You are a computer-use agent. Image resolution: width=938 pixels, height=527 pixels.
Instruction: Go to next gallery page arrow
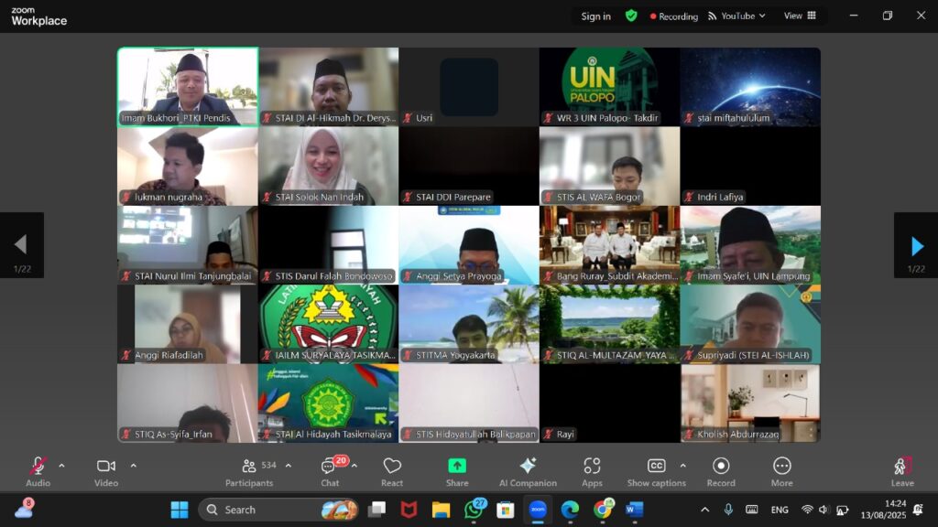(x=916, y=244)
